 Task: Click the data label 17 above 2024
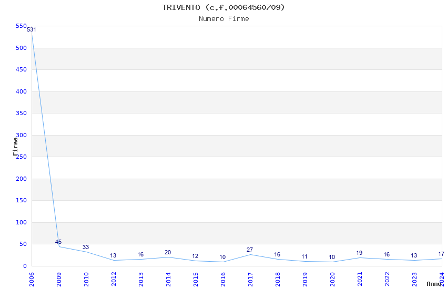tap(441, 254)
